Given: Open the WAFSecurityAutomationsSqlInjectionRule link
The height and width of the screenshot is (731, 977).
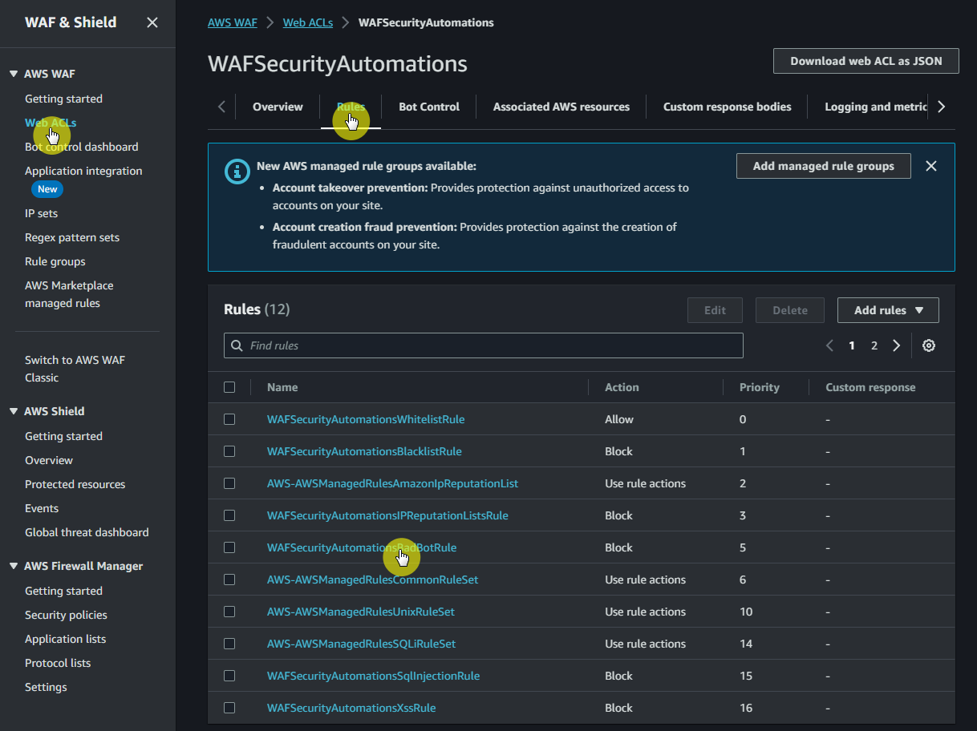Looking at the screenshot, I should point(373,676).
